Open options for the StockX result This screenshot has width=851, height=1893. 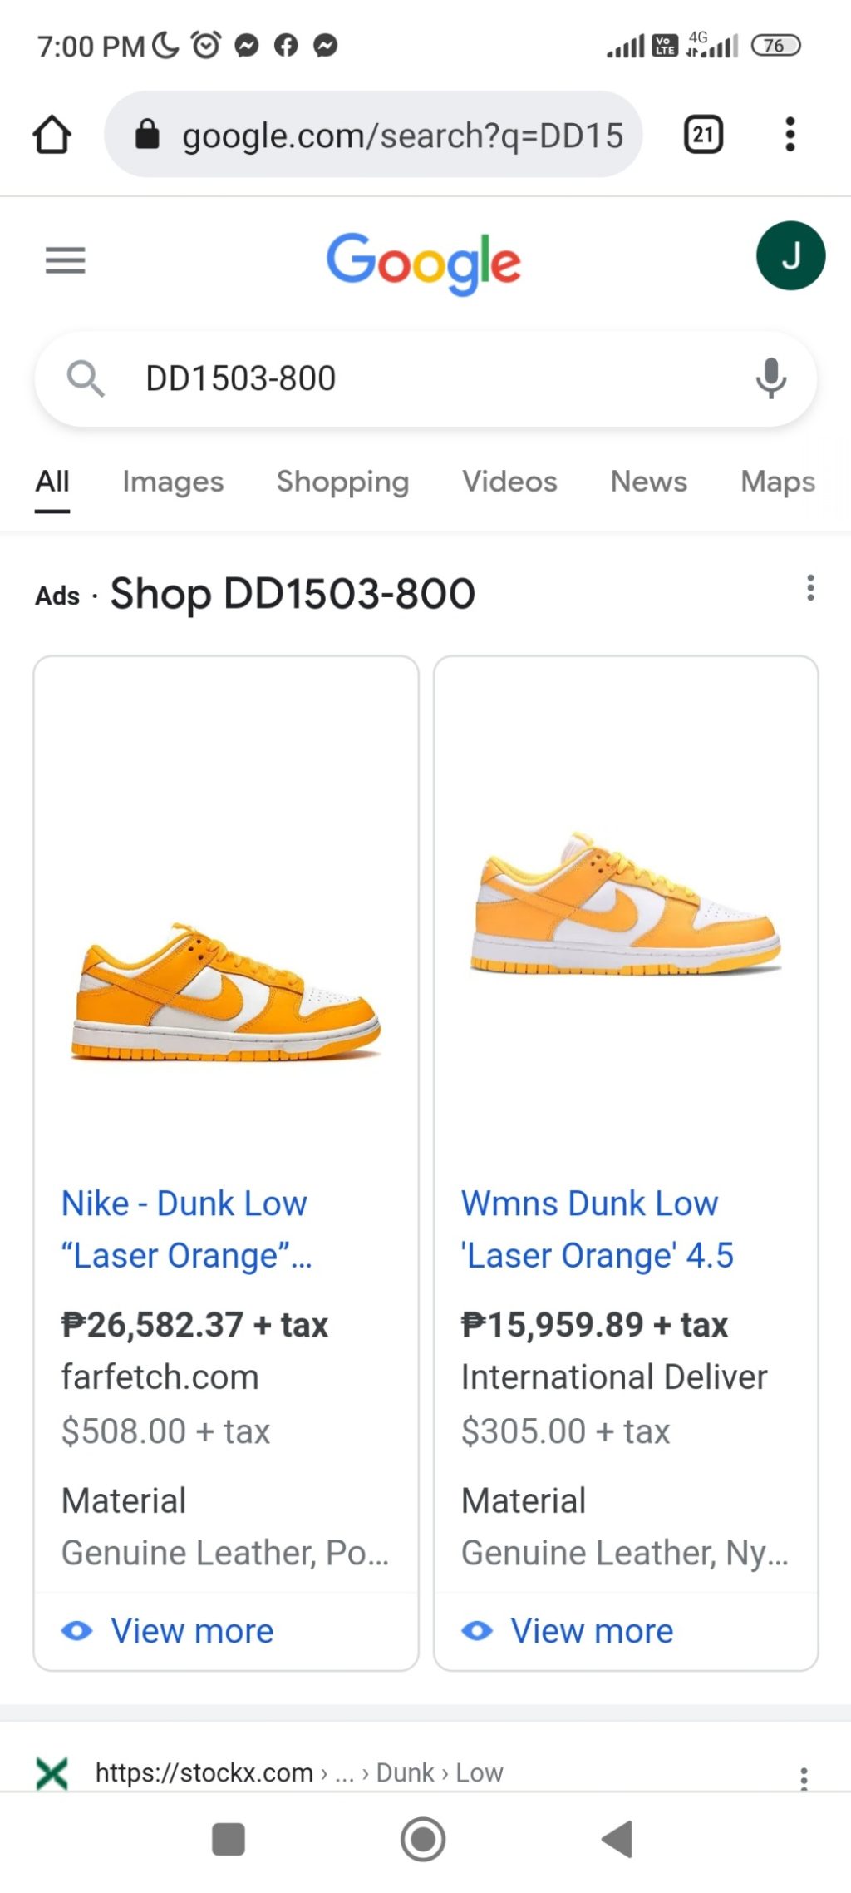point(804,1776)
